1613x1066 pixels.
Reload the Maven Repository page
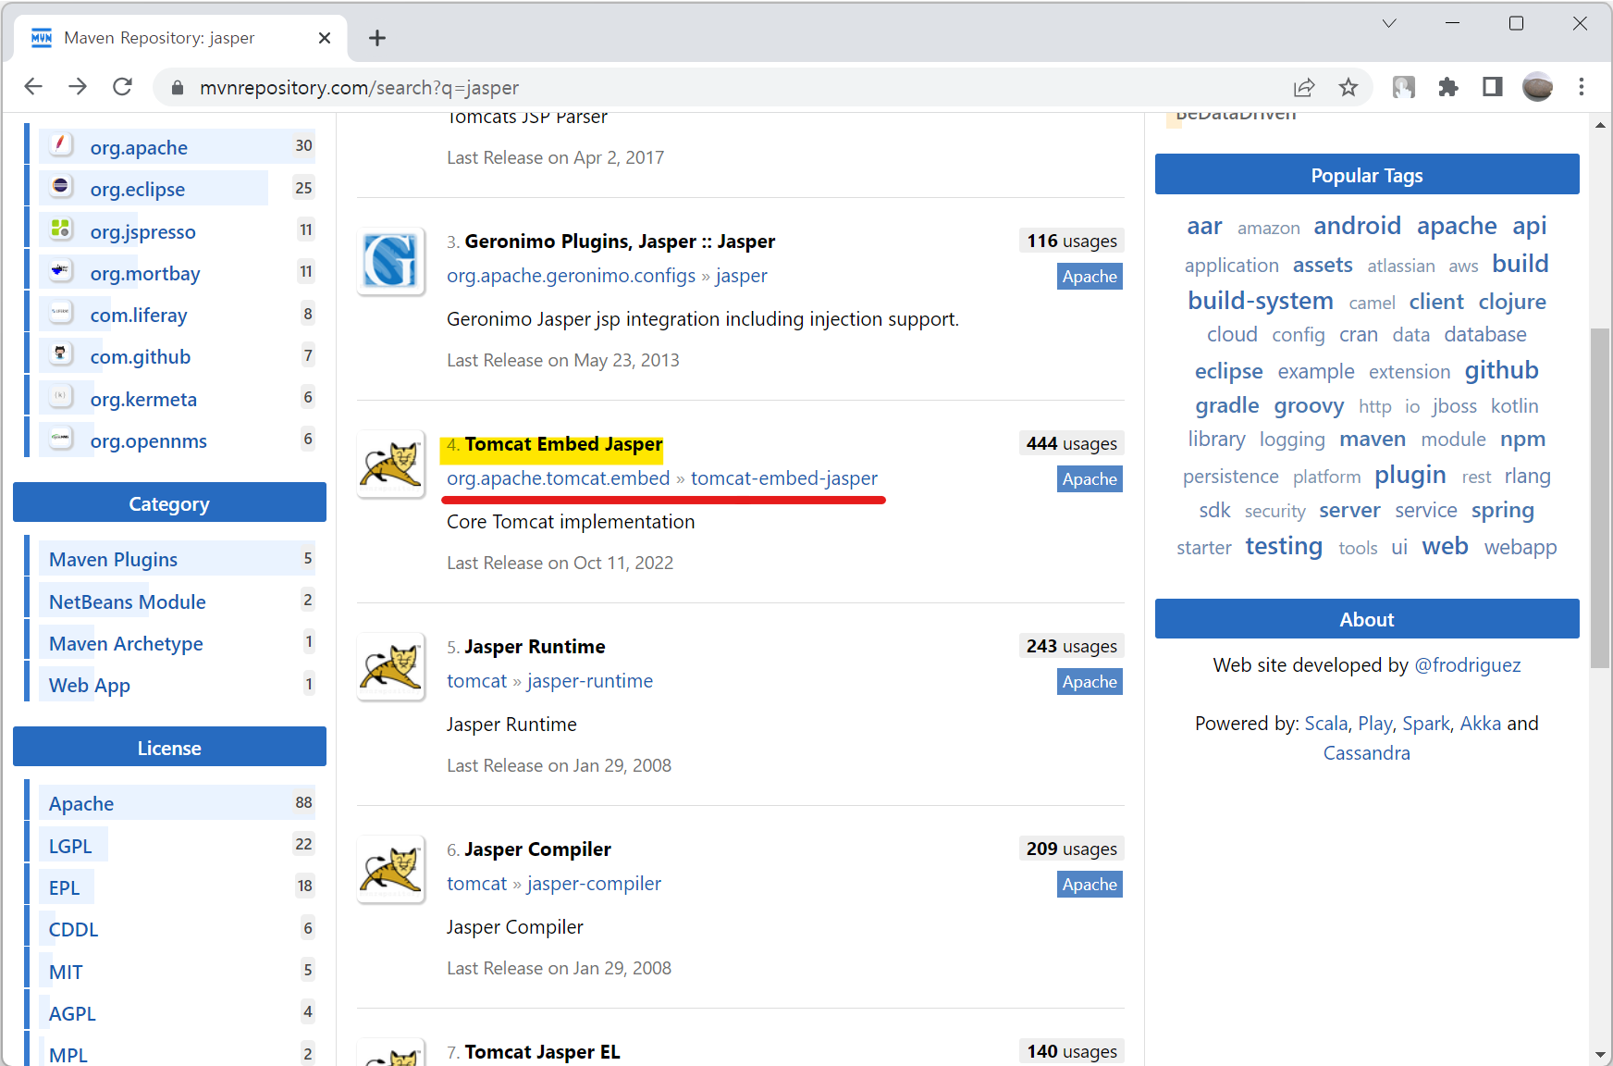click(122, 87)
